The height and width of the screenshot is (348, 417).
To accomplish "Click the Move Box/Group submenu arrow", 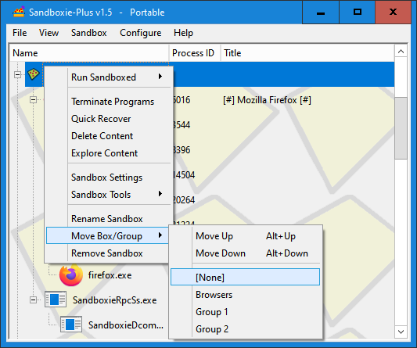I will pos(160,235).
